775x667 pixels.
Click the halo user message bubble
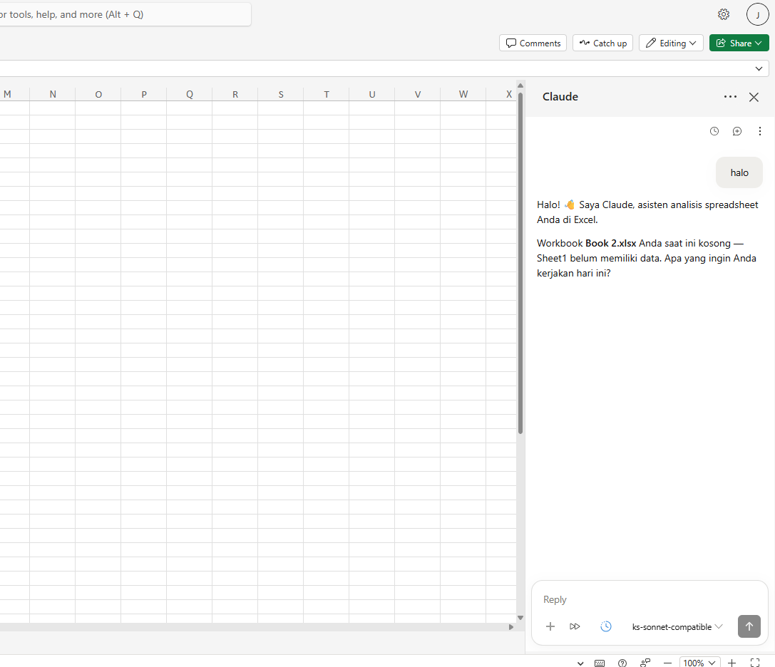(x=739, y=172)
